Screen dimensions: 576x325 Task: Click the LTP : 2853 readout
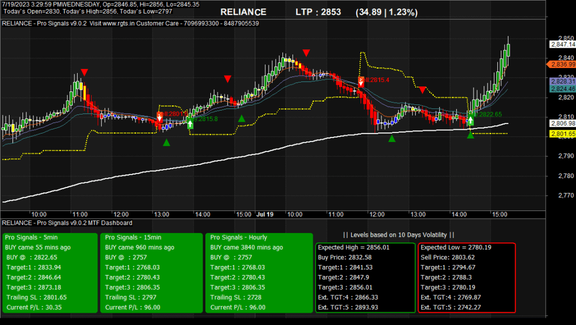pos(318,12)
